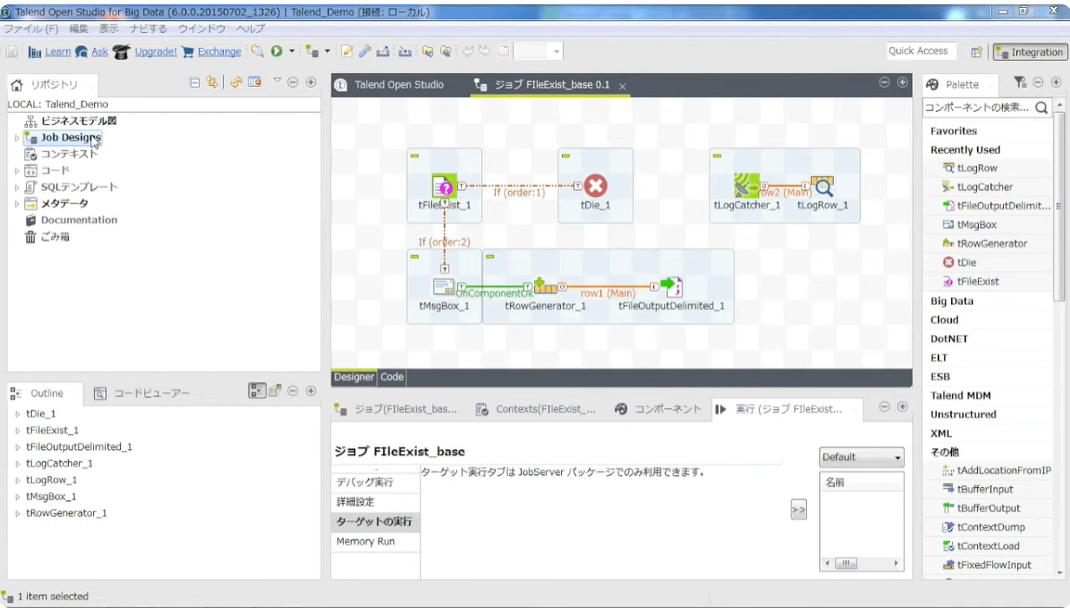
Task: Expand the メタデータ tree node
Action: pyautogui.click(x=17, y=204)
